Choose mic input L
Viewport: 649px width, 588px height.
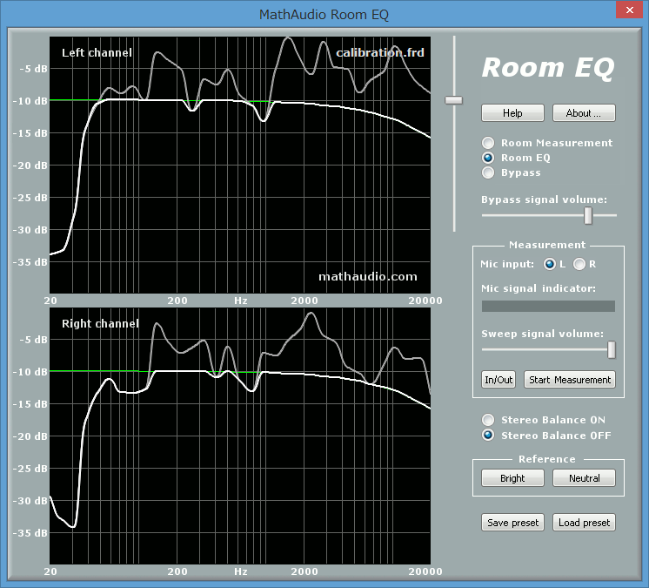point(550,264)
